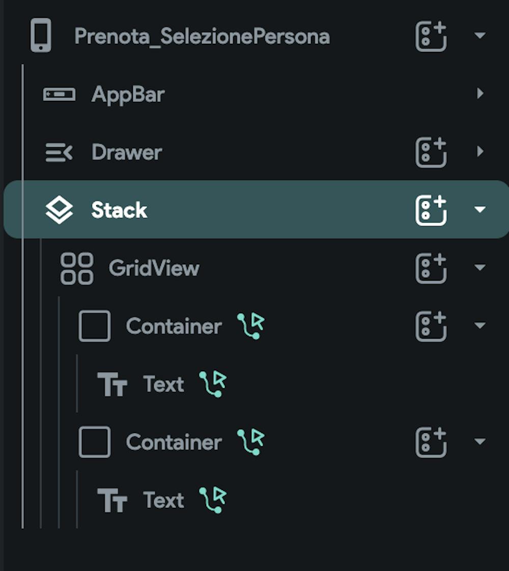This screenshot has width=509, height=571.
Task: Click add-widget icon on second Container row
Action: pos(431,442)
